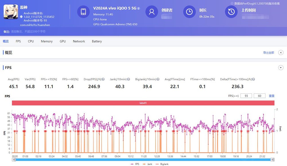This screenshot has width=287, height=166.
Task: Click the FPS>=55[%] value 11.1
Action: [x=49, y=87]
